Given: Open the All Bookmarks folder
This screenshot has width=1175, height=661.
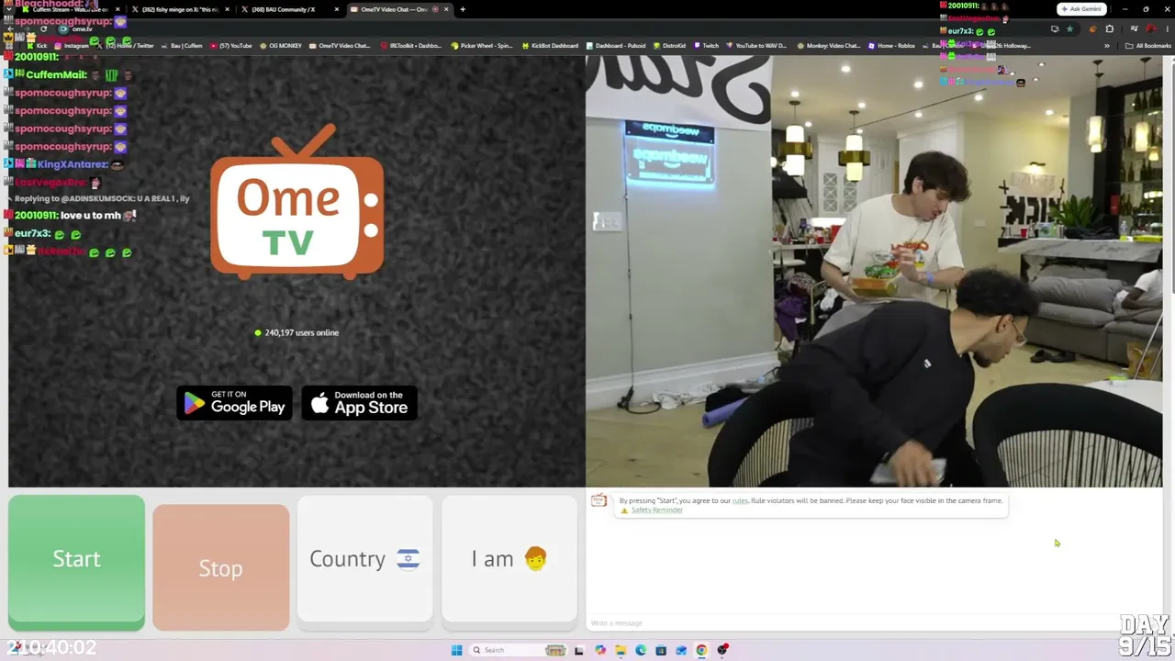Looking at the screenshot, I should click(x=1148, y=46).
